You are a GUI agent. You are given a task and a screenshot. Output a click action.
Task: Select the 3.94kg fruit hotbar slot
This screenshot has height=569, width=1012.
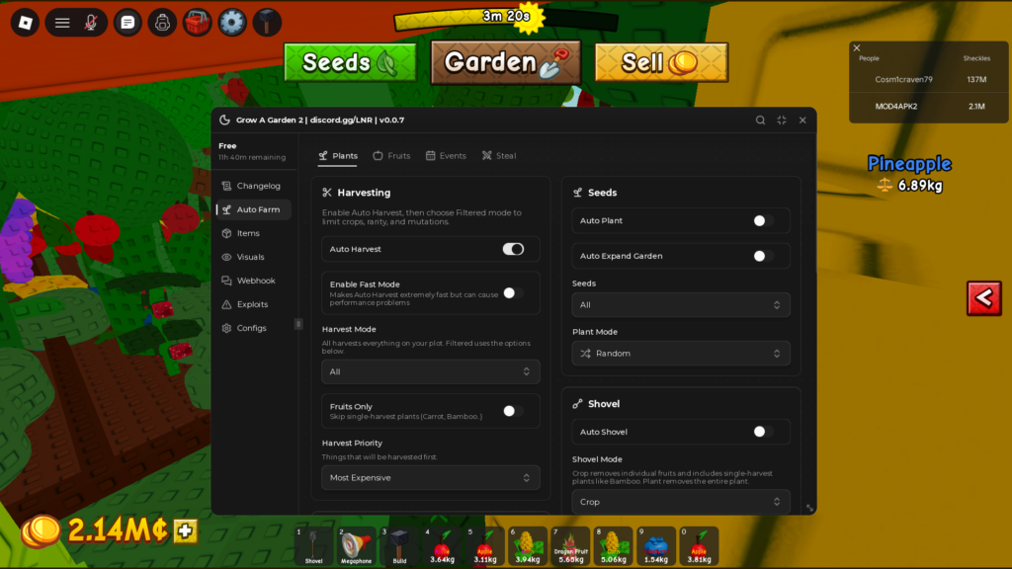tap(528, 545)
